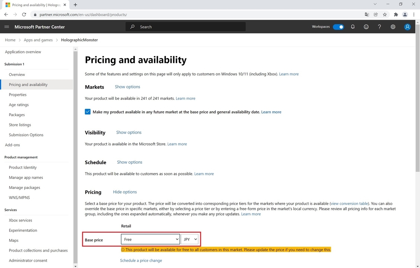Reload the page in the browser
This screenshot has height=268, width=420.
24,15
